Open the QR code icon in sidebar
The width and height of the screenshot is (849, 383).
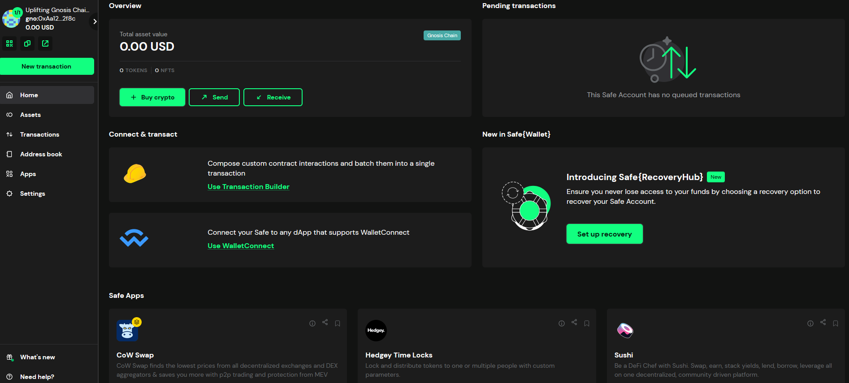click(9, 43)
